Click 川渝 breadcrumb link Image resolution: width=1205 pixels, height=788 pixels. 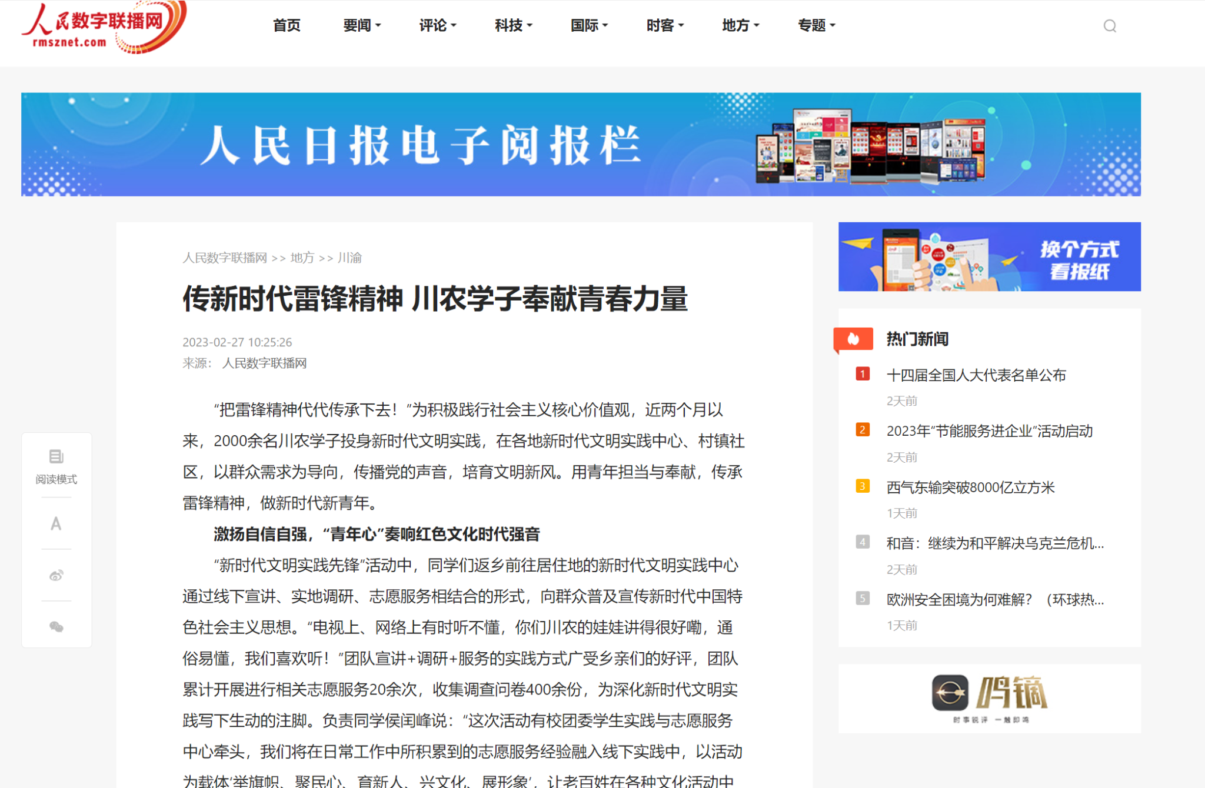(349, 258)
